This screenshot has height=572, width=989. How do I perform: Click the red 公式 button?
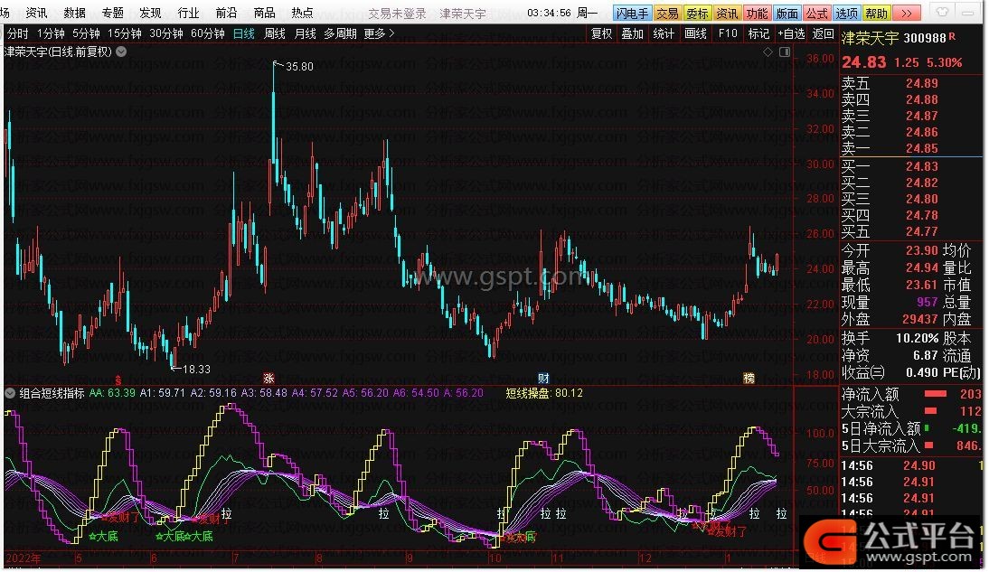click(x=817, y=14)
